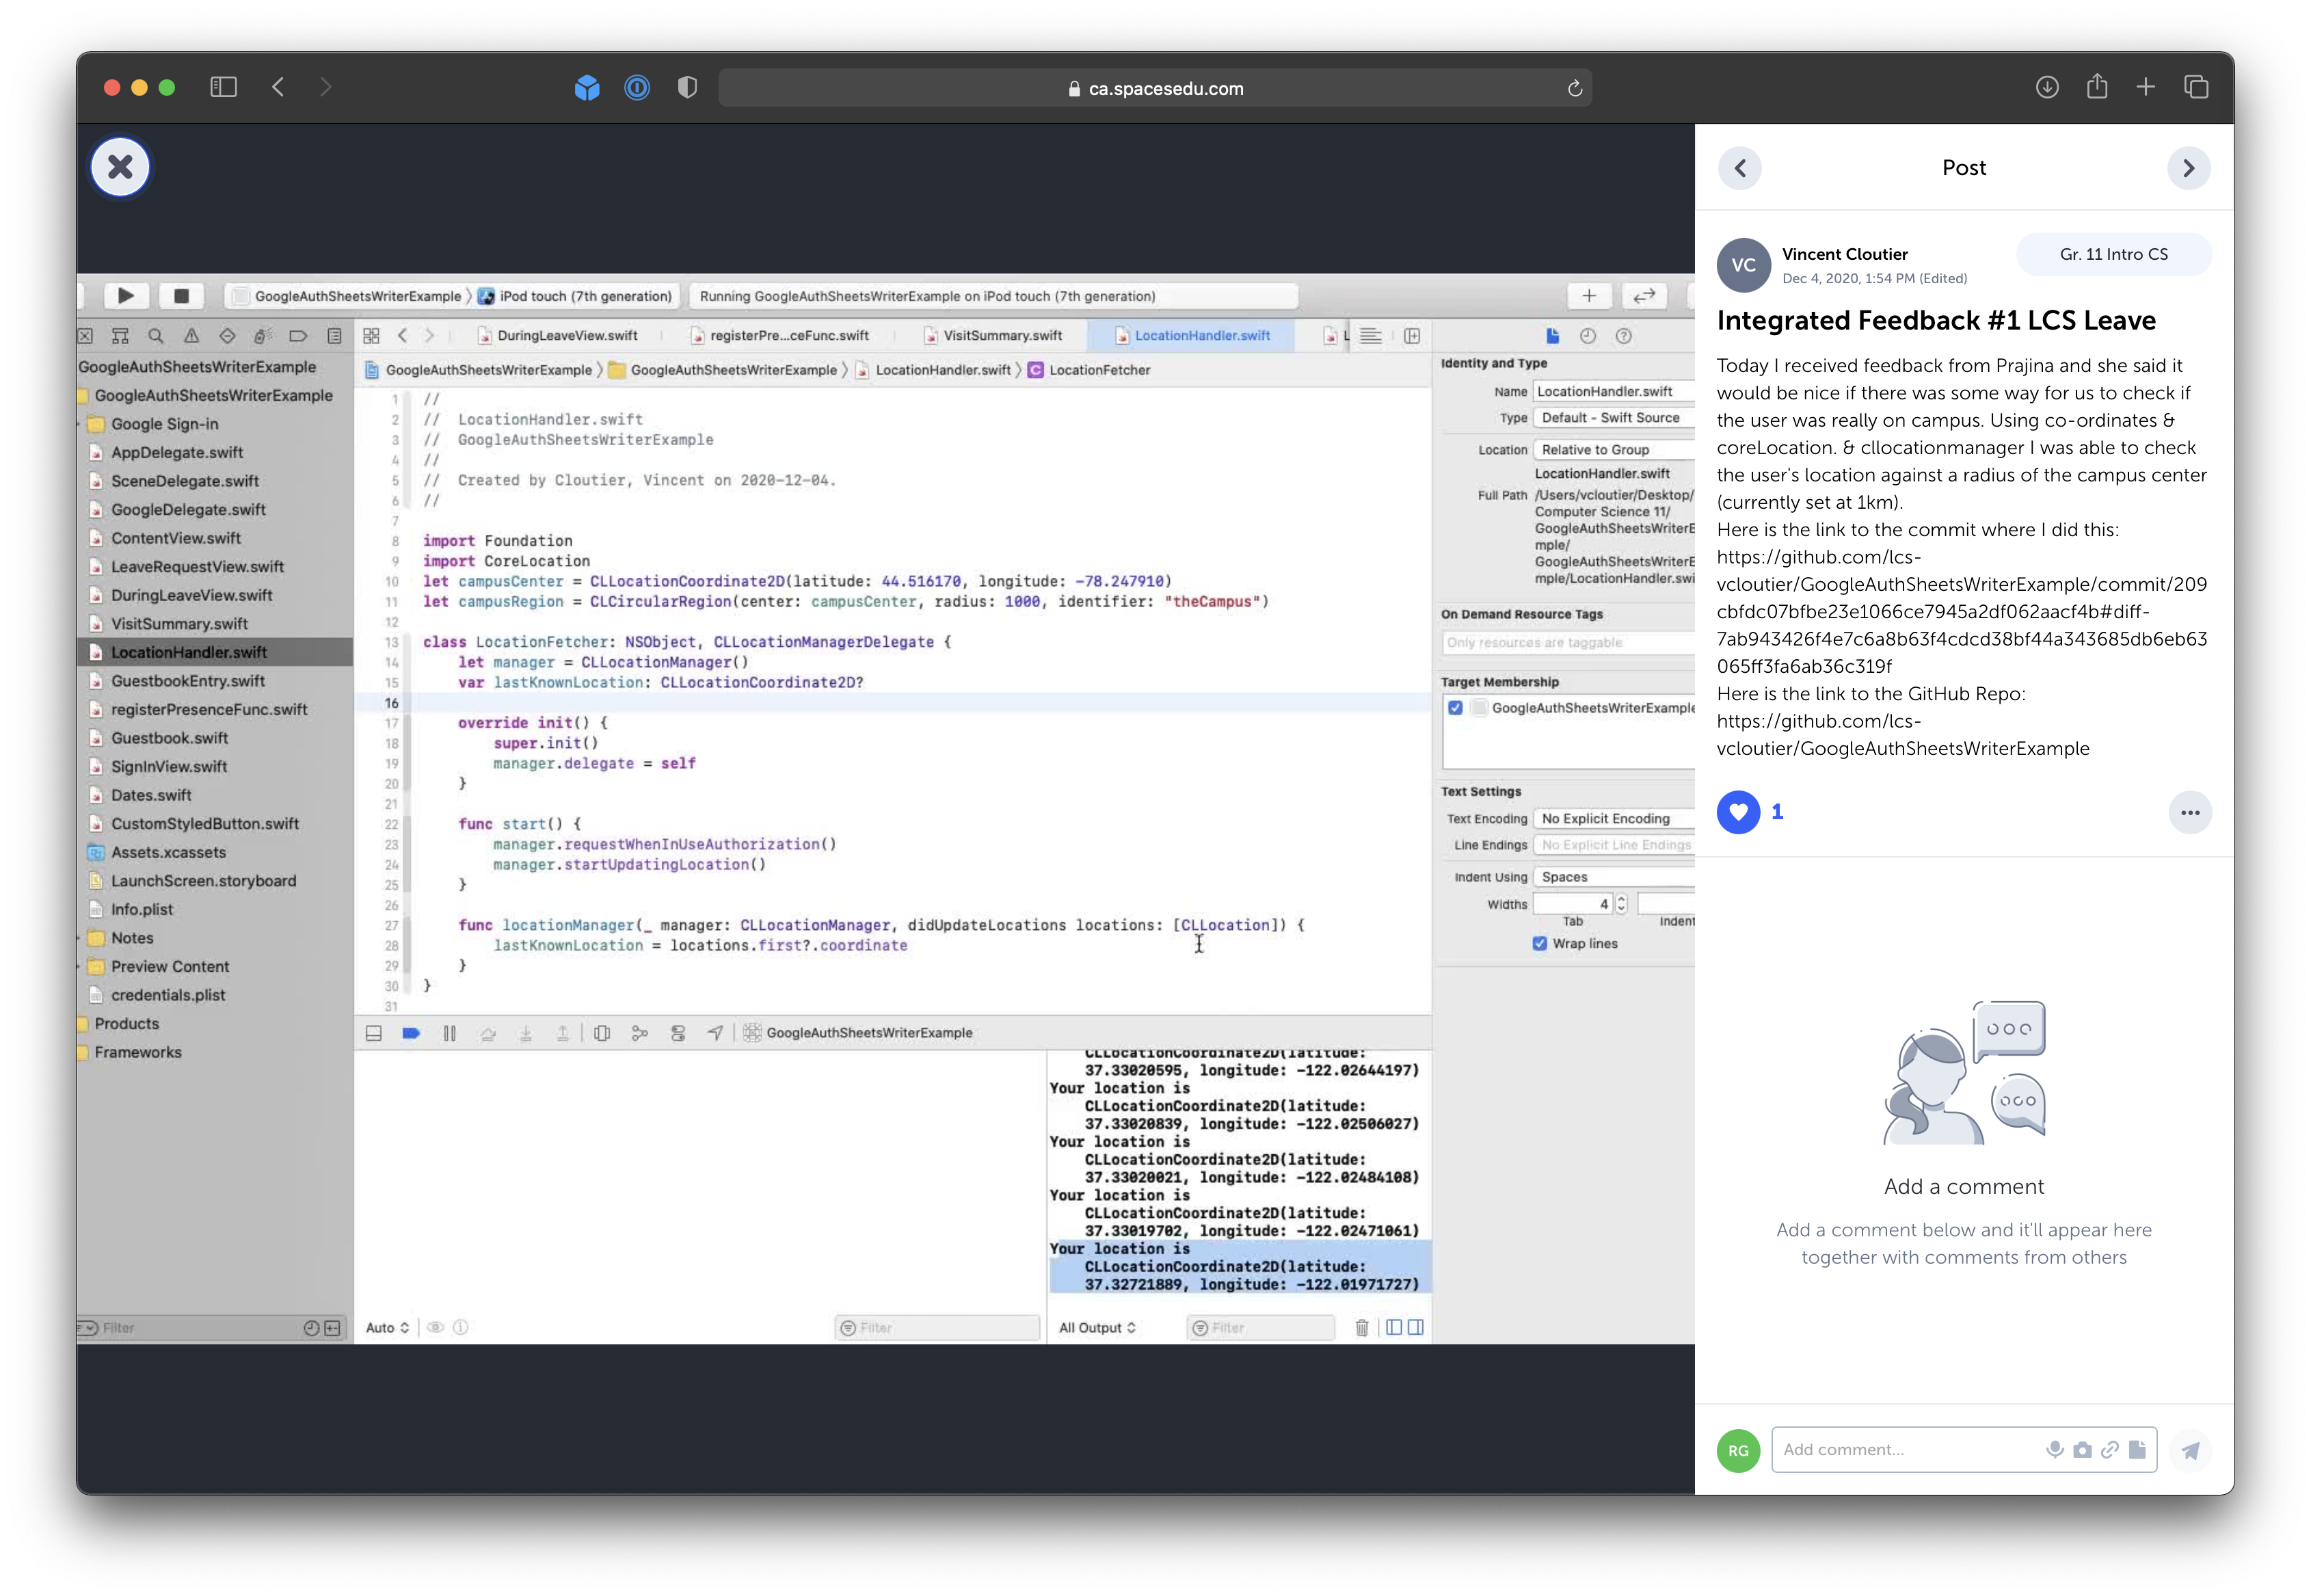Click the simulate location arrow icon
This screenshot has width=2311, height=1596.
[x=714, y=1033]
